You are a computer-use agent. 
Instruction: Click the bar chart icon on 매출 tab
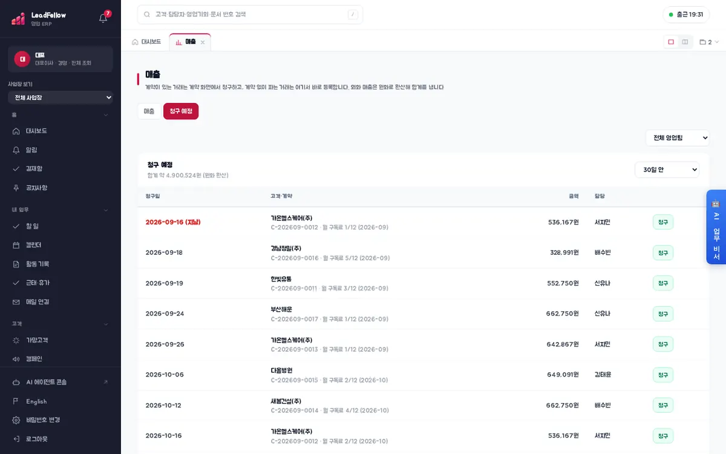tap(178, 42)
